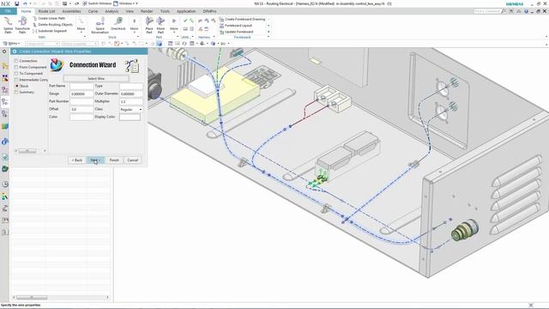Viewport: 549px width, 309px height.
Task: Check the Summary step checkbox
Action: 16,93
